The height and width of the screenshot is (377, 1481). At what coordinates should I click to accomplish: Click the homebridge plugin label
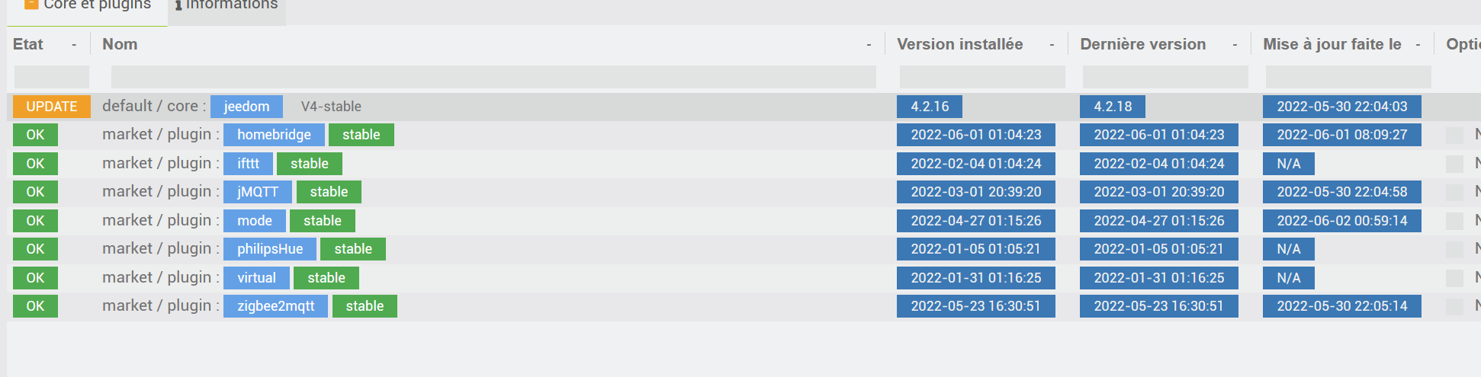tap(274, 135)
